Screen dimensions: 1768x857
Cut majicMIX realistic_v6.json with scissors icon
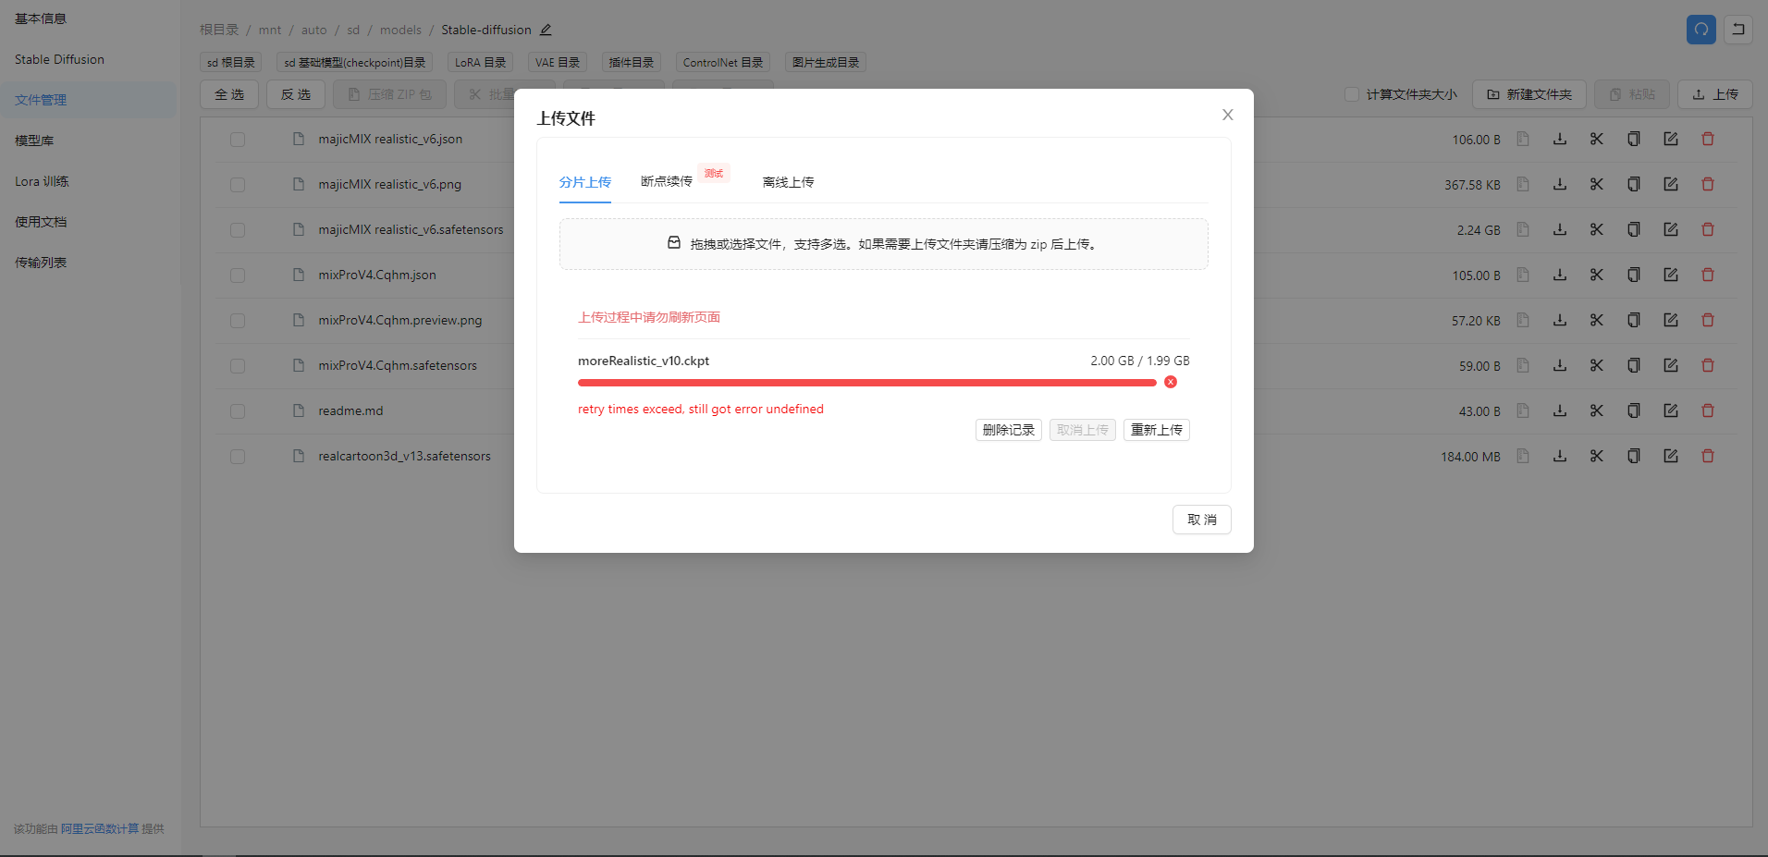(x=1597, y=140)
